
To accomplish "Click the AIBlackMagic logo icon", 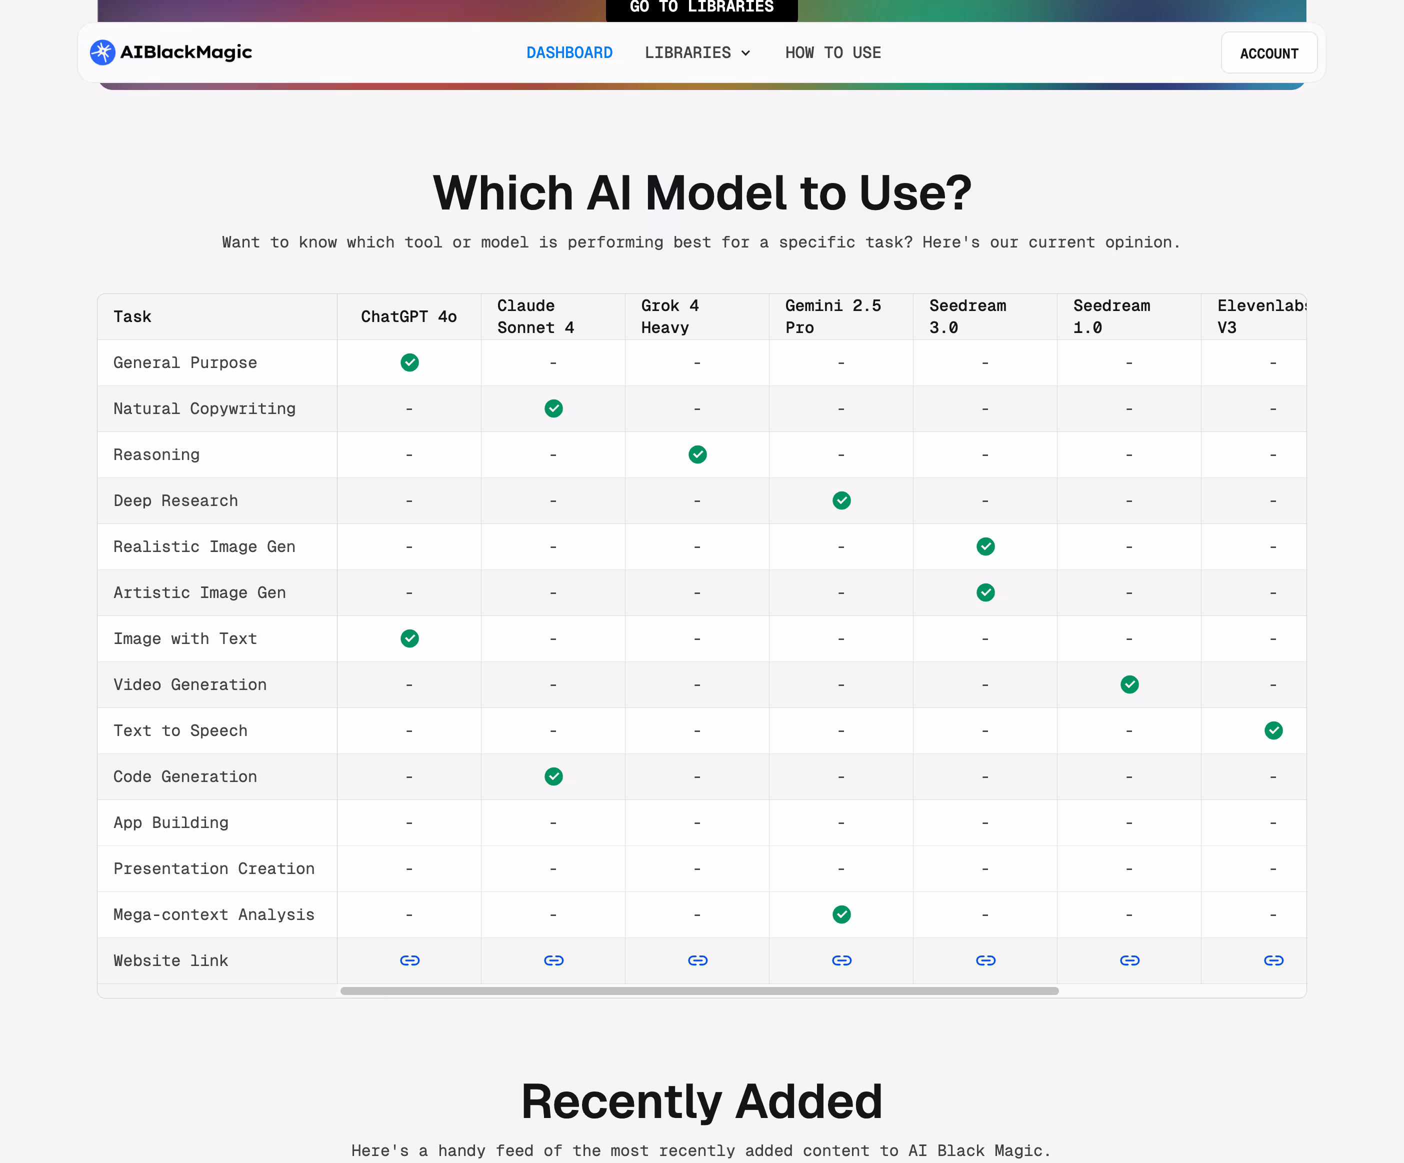I will pos(102,52).
